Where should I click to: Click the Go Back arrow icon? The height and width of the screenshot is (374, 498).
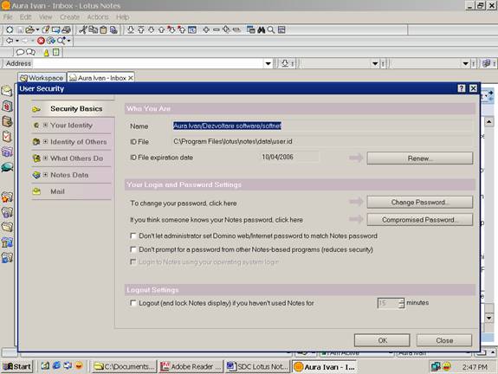10,41
